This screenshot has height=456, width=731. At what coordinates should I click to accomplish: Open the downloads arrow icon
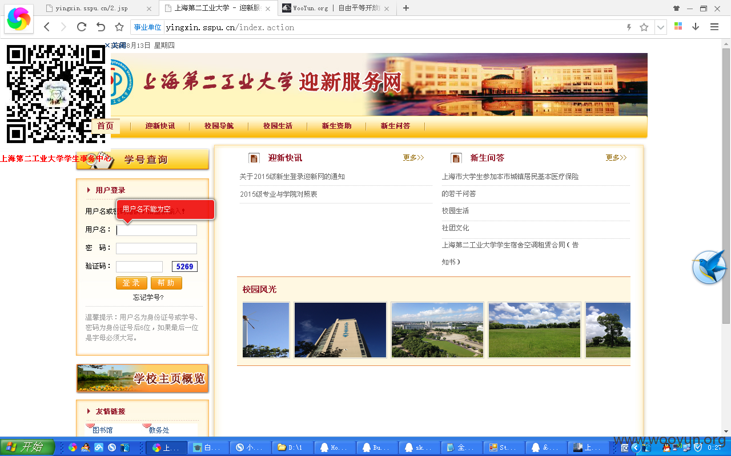(x=696, y=27)
